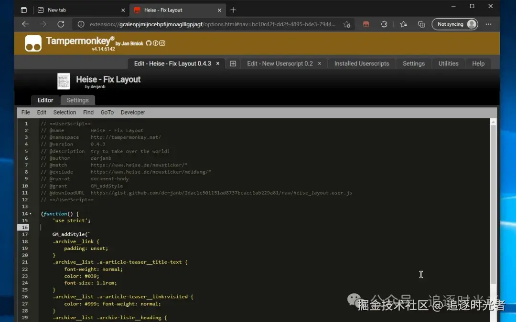View site information icon in address bar
516x322 pixels.
[x=81, y=24]
